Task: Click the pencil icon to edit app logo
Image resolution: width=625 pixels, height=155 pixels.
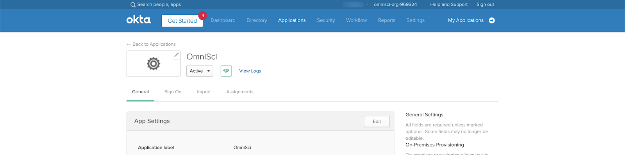Action: click(x=177, y=55)
